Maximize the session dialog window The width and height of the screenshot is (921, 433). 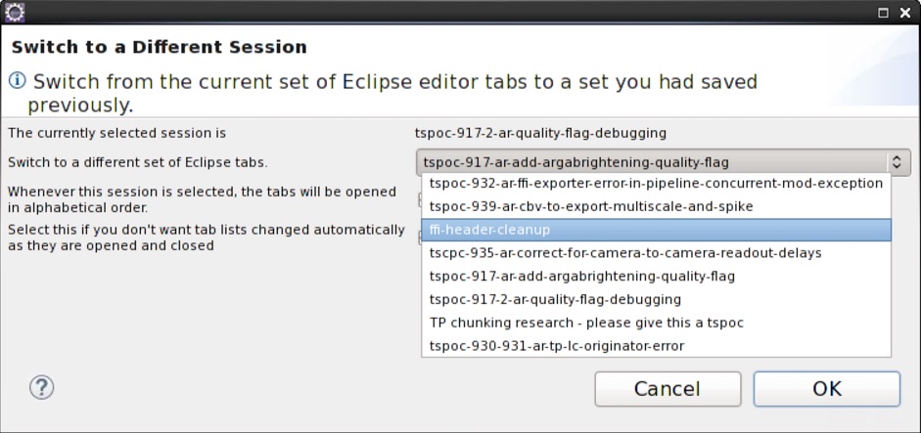[883, 13]
